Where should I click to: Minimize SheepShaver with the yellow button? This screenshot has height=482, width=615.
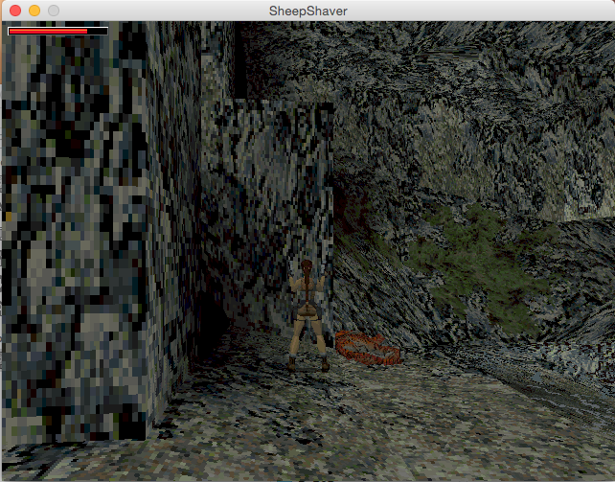[34, 11]
